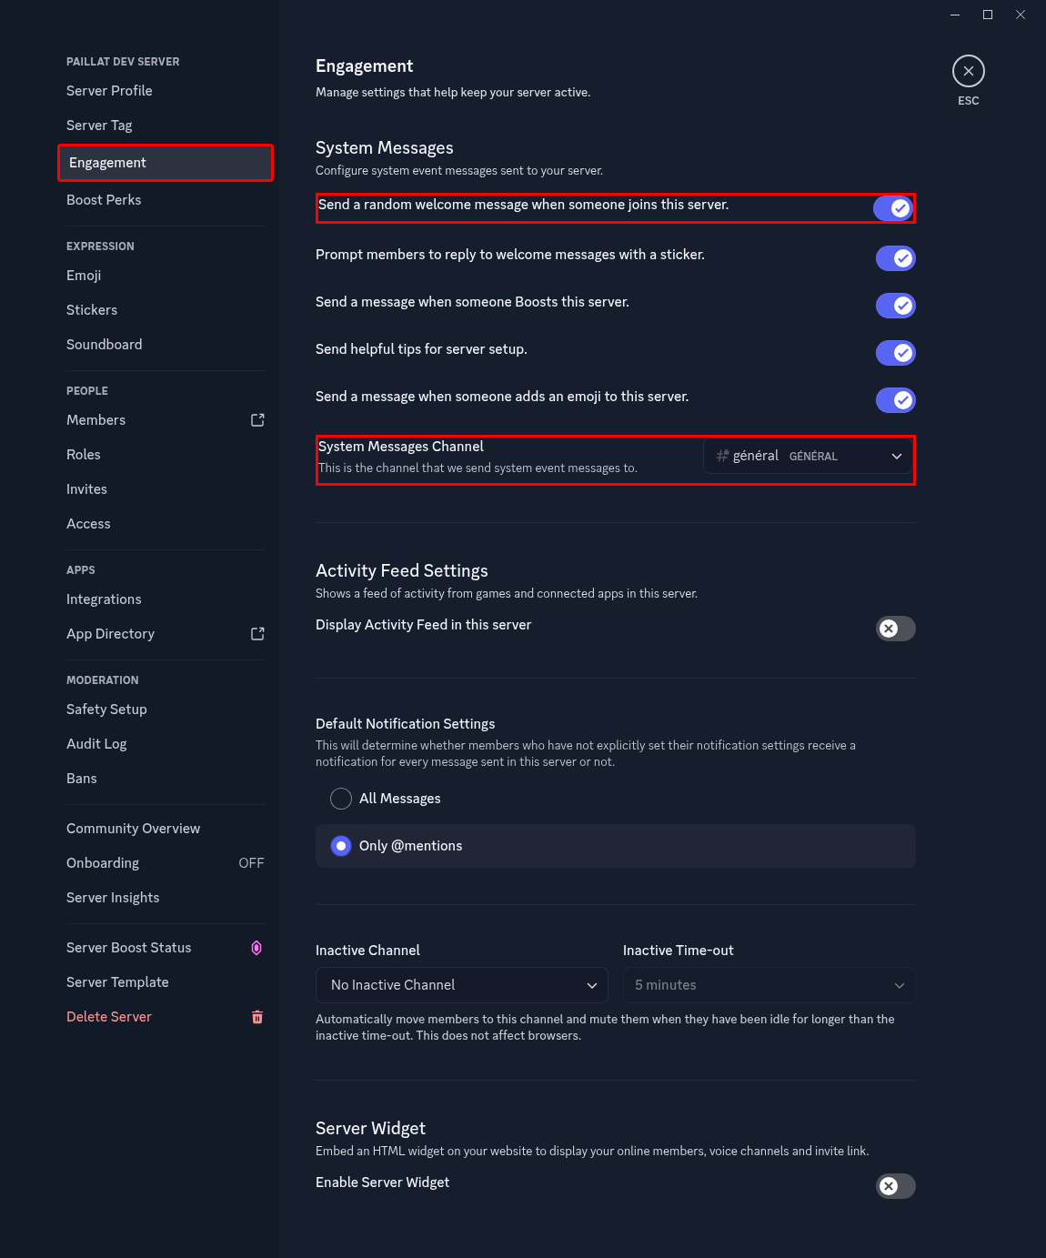Open Server Profile settings
The height and width of the screenshot is (1258, 1046).
[x=109, y=91]
